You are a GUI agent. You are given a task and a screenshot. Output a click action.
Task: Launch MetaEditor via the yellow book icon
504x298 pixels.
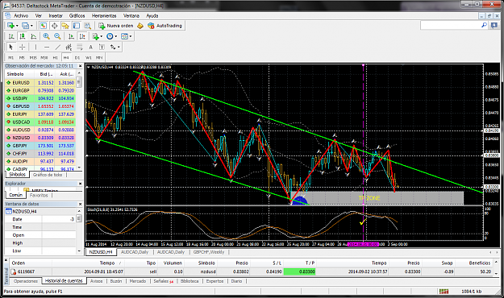[140, 26]
